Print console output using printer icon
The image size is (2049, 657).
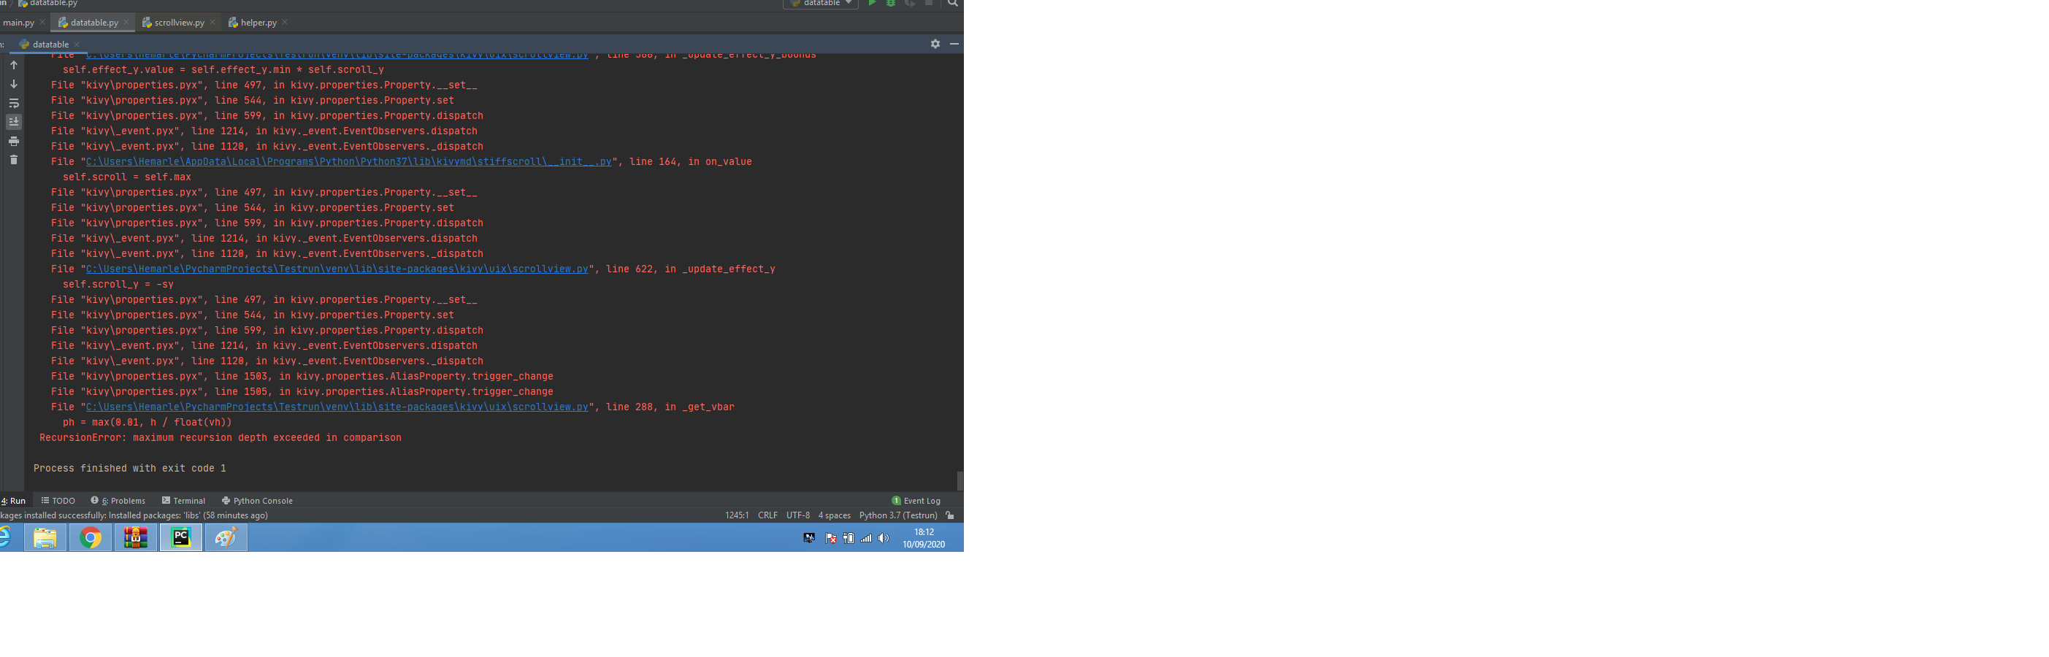click(x=14, y=141)
